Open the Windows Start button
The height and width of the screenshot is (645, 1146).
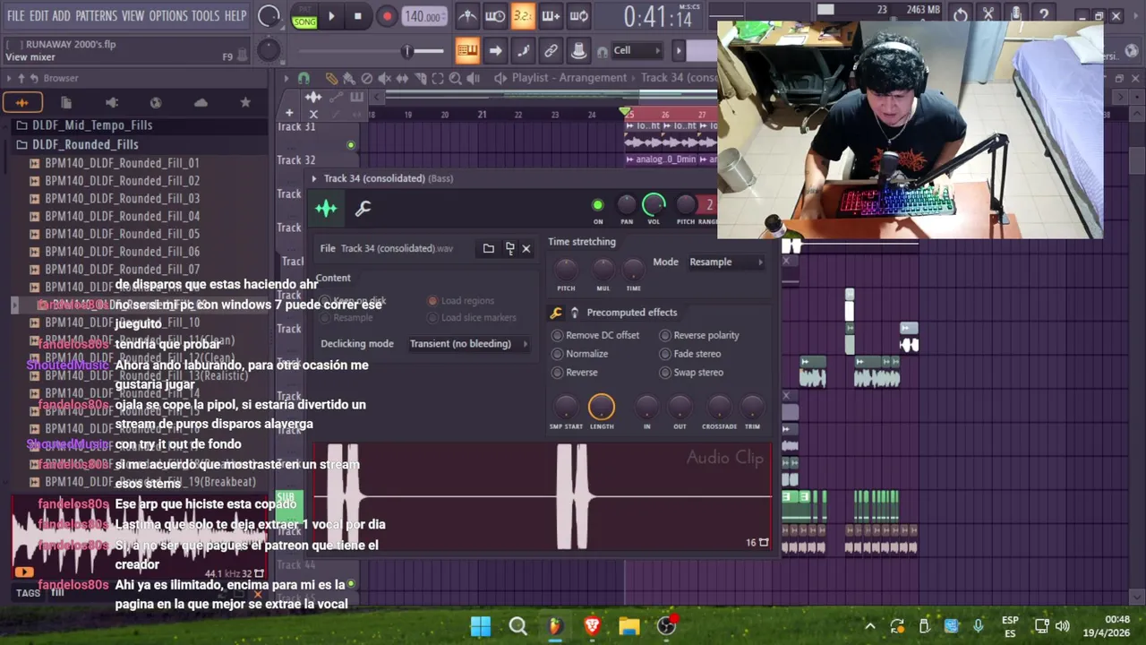(x=481, y=626)
